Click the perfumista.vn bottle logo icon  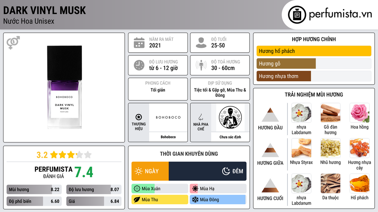[297, 15]
